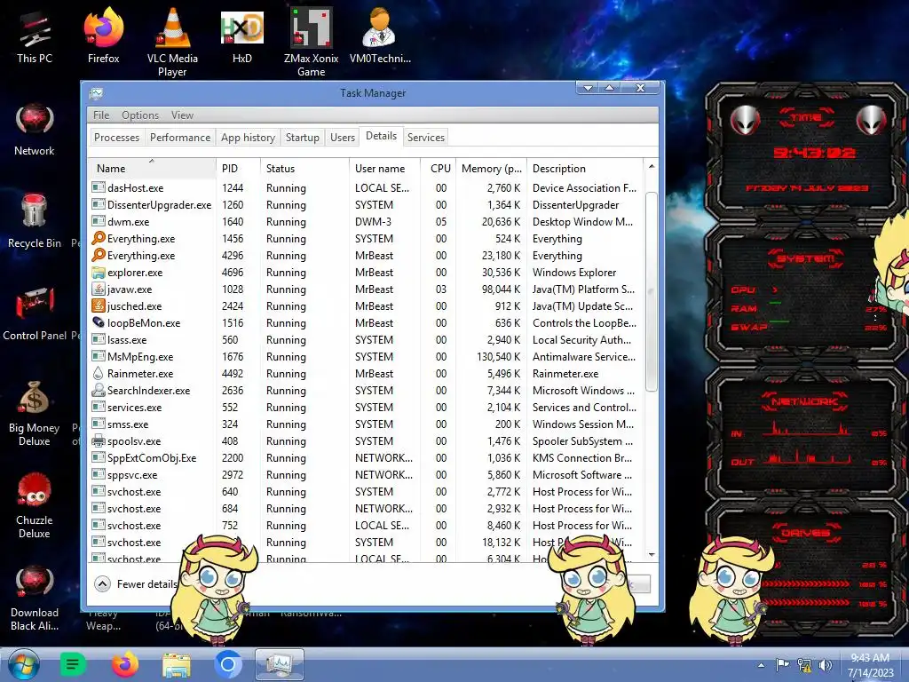Open Control Panel desktop icon

click(35, 313)
